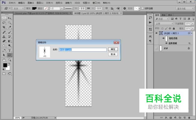The height and width of the screenshot is (120, 196).
Task: Open the fill 100% dropdown arrow
Action: [x=193, y=29]
